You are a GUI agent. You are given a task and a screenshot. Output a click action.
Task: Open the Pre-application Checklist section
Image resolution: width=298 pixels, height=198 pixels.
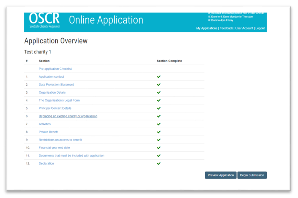click(x=55, y=69)
